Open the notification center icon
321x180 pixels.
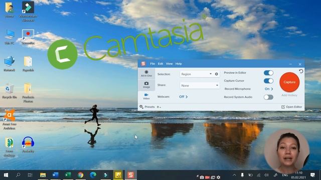[x=312, y=175]
